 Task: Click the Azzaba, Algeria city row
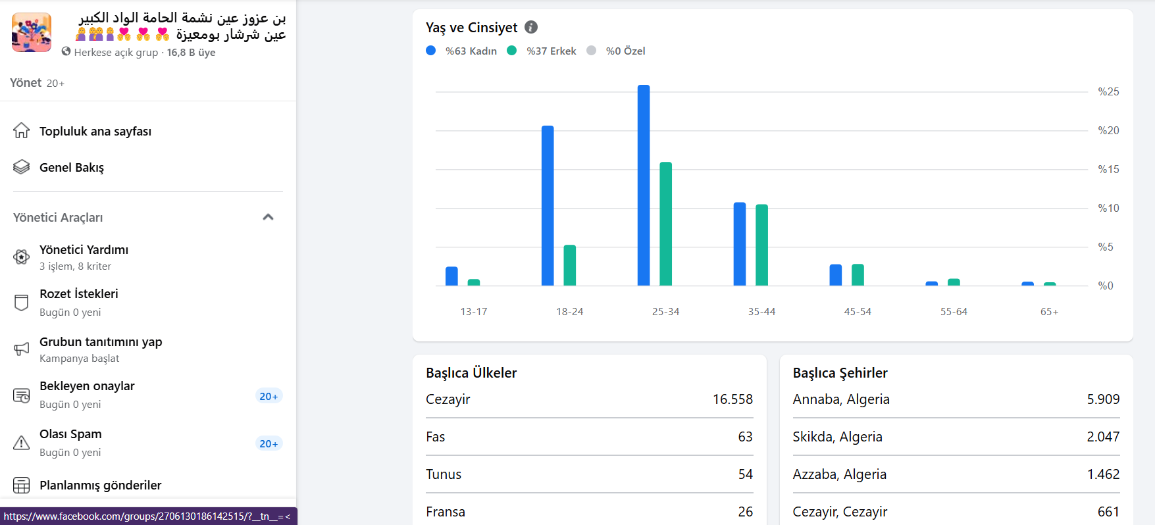[956, 474]
